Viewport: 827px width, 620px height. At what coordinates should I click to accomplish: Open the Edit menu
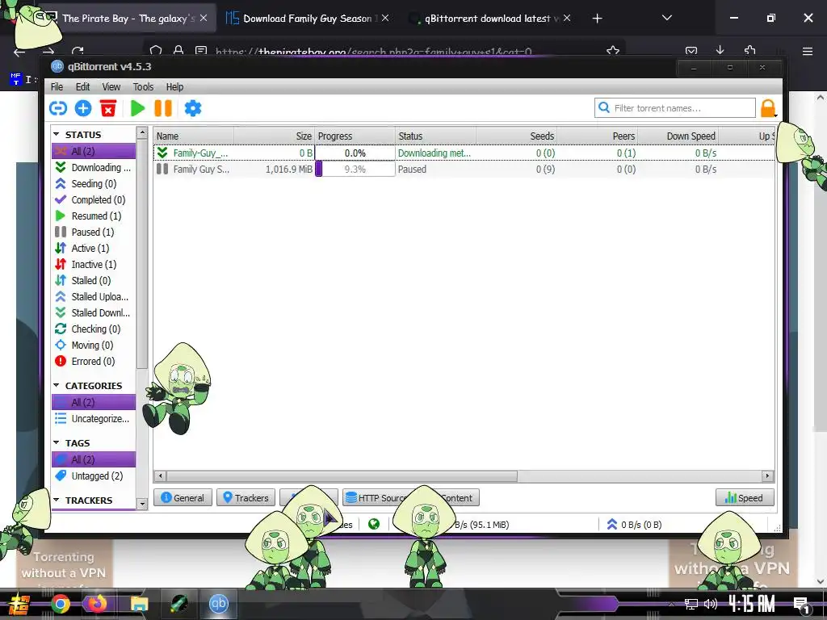82,87
